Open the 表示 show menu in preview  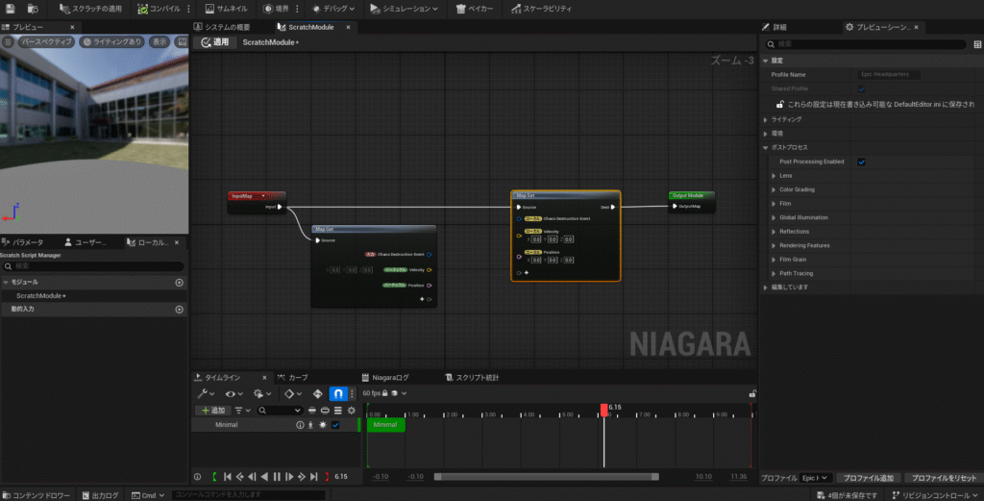(160, 42)
